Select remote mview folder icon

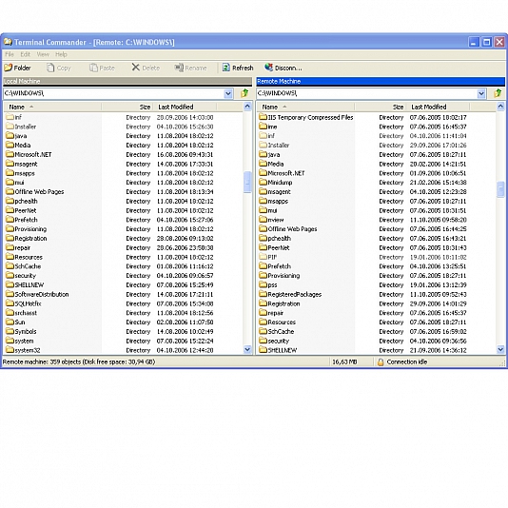[x=264, y=220]
